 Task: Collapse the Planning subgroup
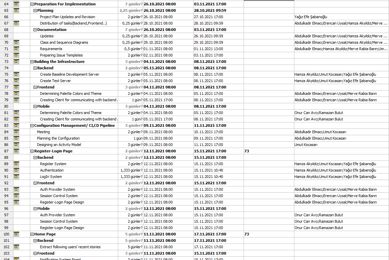(35, 11)
